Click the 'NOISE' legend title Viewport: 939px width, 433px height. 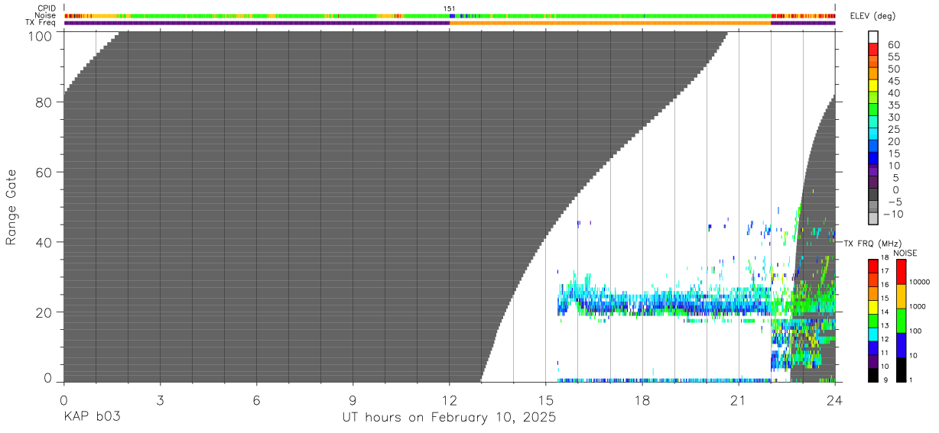coord(905,253)
